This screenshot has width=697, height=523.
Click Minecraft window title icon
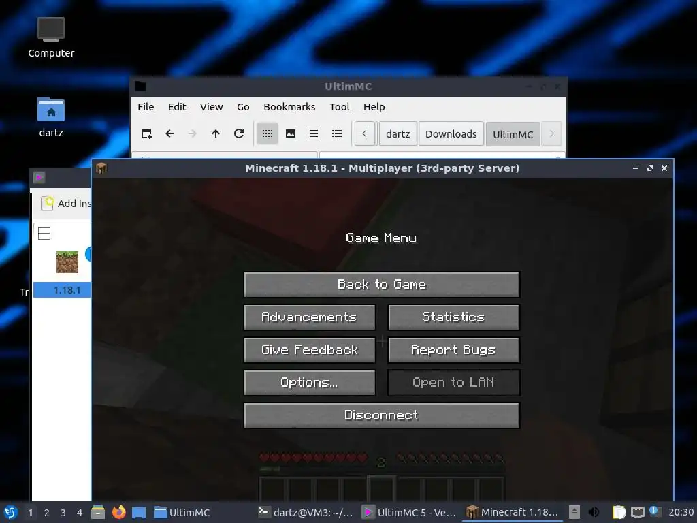coord(101,168)
